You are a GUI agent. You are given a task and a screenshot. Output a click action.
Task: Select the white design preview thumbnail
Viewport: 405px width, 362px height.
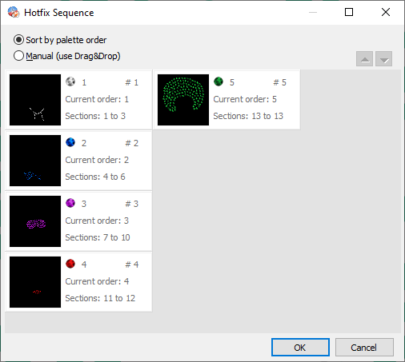(35, 100)
